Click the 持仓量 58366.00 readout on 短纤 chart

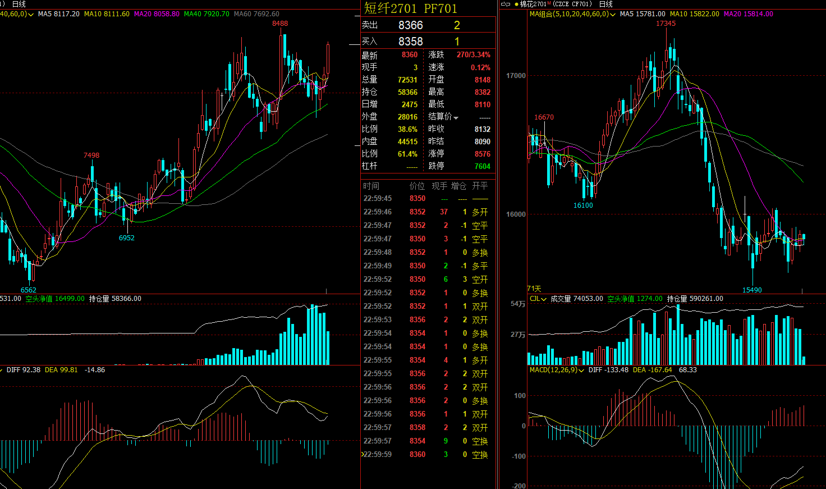115,299
